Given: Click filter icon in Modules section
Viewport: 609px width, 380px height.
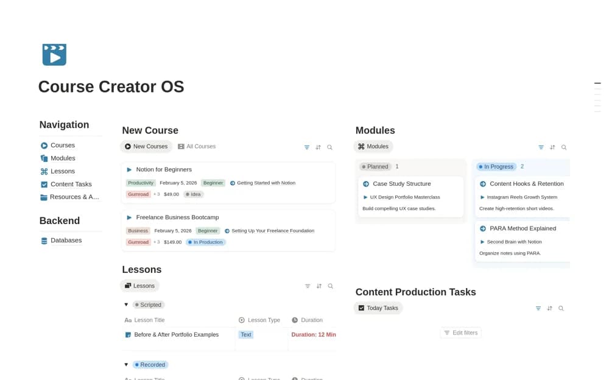Looking at the screenshot, I should tap(541, 147).
